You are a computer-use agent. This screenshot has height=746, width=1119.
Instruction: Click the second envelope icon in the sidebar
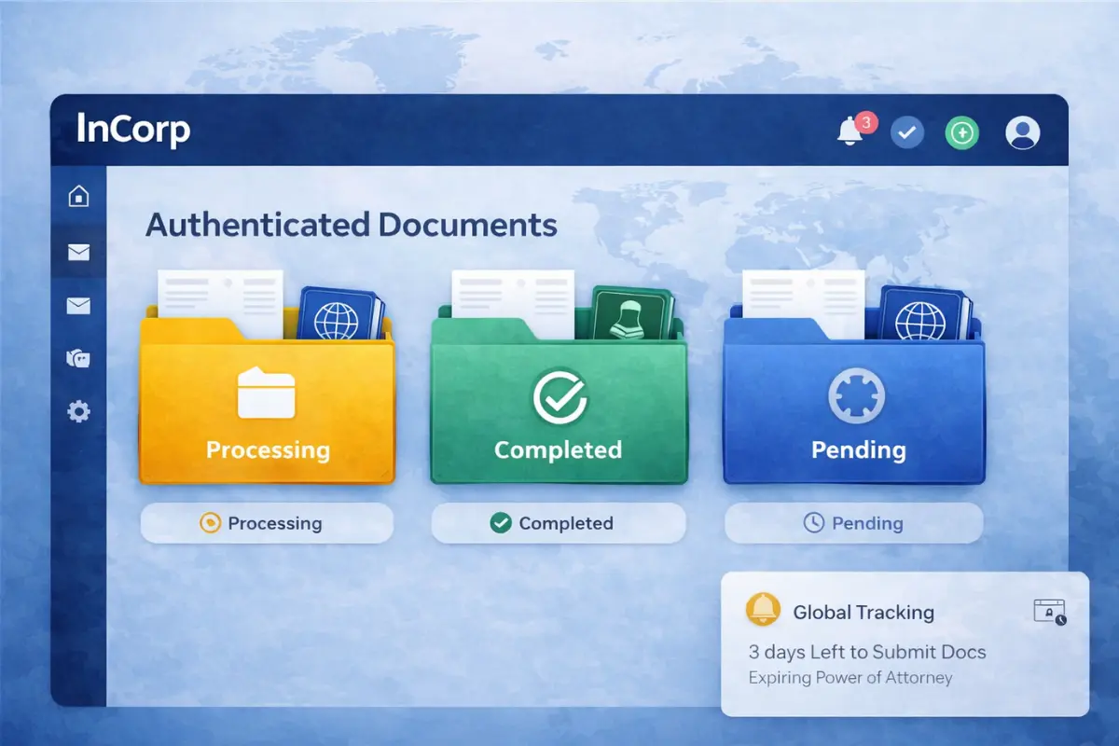coord(79,305)
